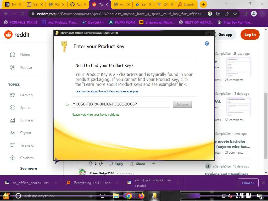Downvote the comment with score 2

(x=101, y=164)
